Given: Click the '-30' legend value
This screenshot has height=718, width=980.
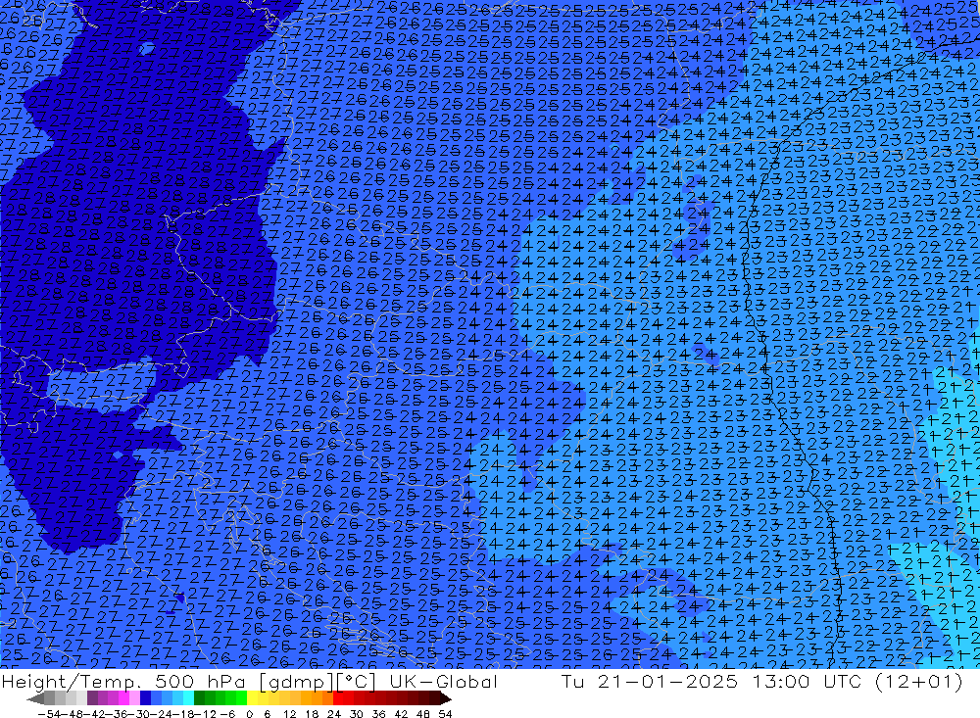Looking at the screenshot, I should (x=139, y=714).
